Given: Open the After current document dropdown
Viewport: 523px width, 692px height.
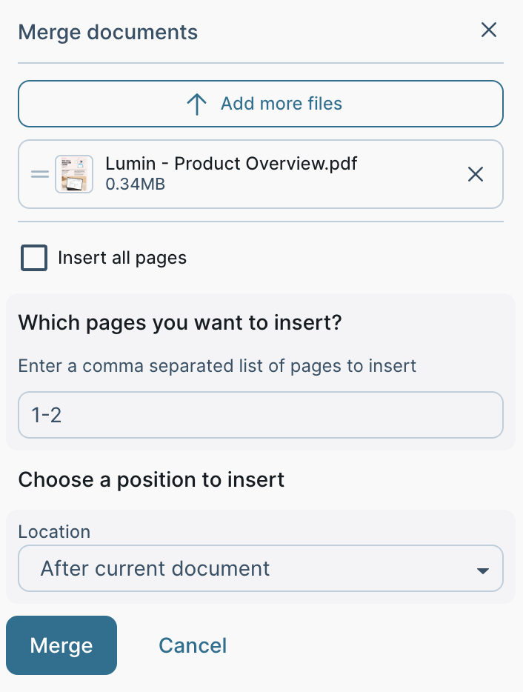Looking at the screenshot, I should pyautogui.click(x=261, y=568).
